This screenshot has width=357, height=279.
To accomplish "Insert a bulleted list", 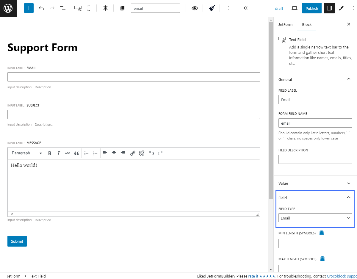I will click(87, 153).
